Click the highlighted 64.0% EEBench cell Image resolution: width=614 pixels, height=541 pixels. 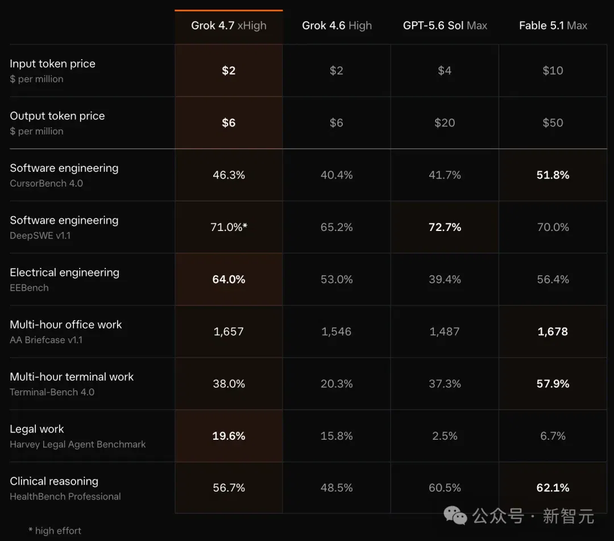pyautogui.click(x=229, y=279)
